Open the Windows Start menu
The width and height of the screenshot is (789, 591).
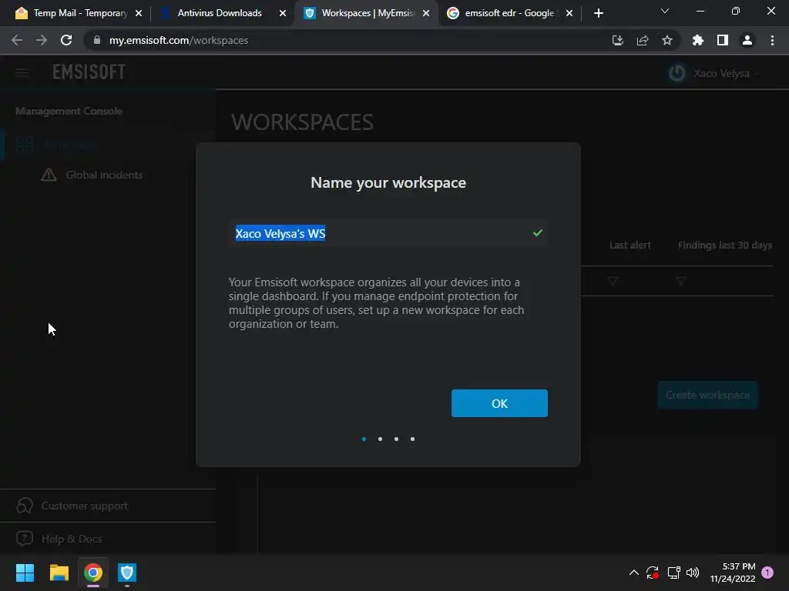(25, 573)
